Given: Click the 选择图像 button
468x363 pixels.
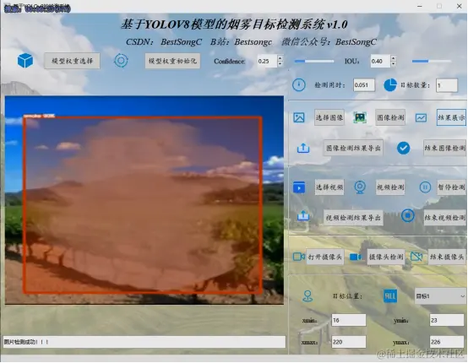Looking at the screenshot, I should (329, 117).
